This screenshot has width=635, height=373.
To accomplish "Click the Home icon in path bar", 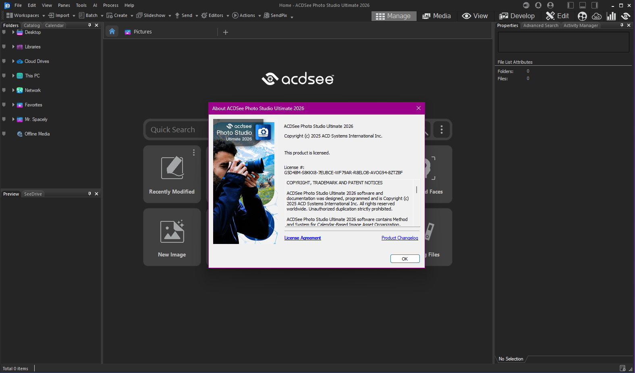I will coord(112,31).
